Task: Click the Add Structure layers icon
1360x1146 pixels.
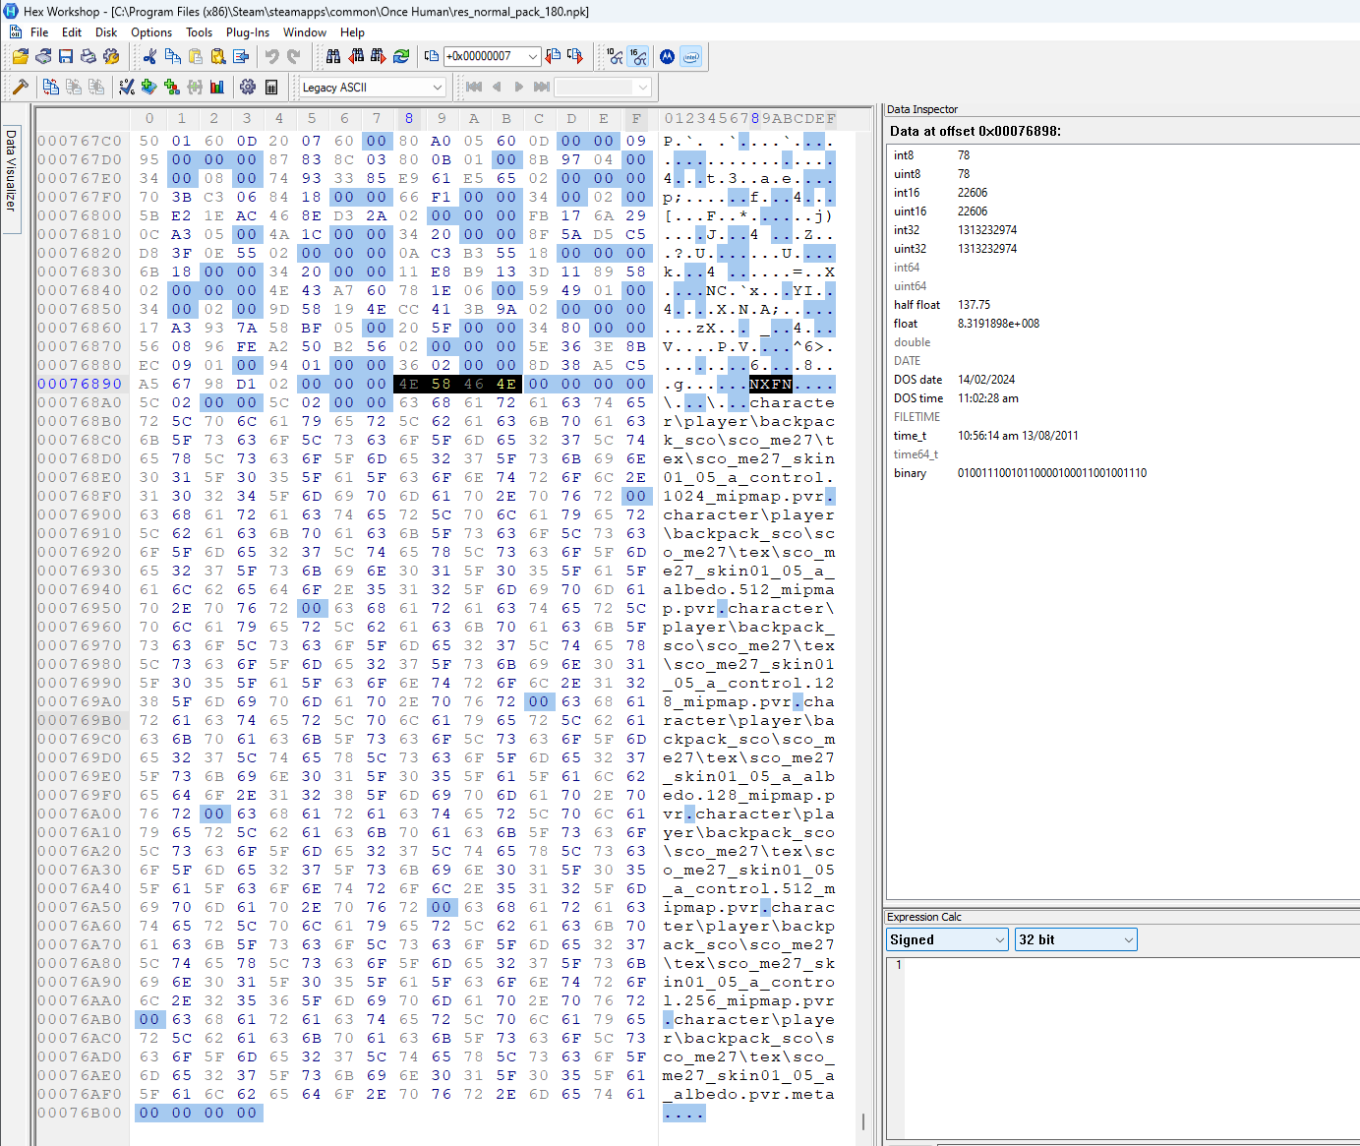Action: click(x=148, y=87)
